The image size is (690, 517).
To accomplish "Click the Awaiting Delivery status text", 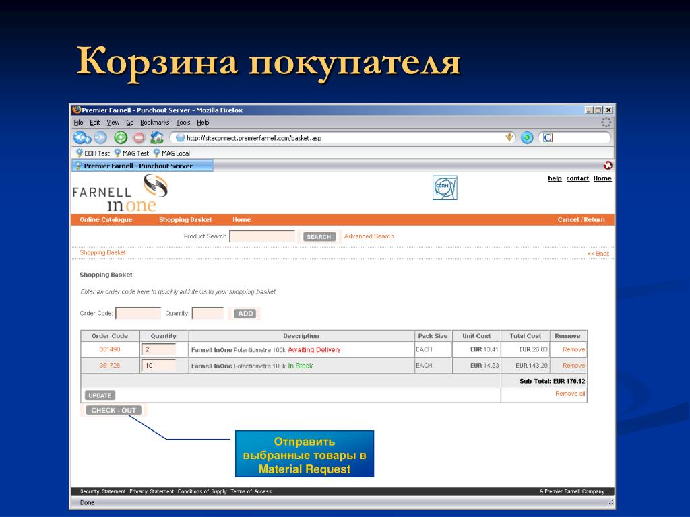I will [x=314, y=350].
